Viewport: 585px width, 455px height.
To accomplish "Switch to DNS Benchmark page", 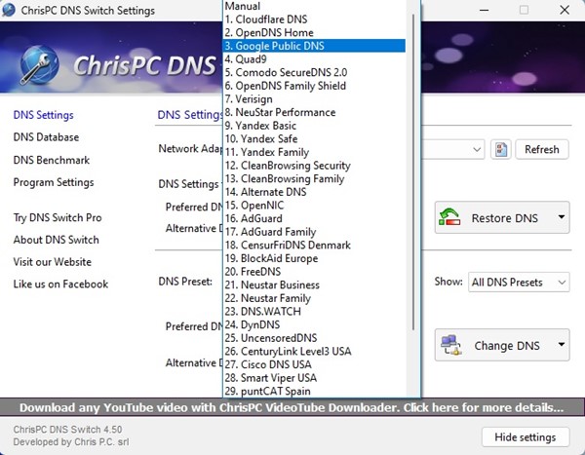I will pyautogui.click(x=51, y=160).
